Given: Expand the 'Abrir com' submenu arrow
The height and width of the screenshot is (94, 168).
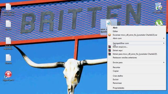Looking at the screenshot, I should [x=164, y=38].
